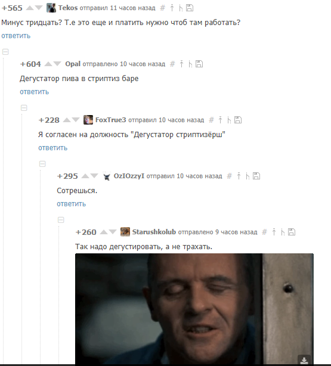The width and height of the screenshot is (331, 366).
Task: Go to parent comment arrow on Starushkolub's comment
Action: 274,232
